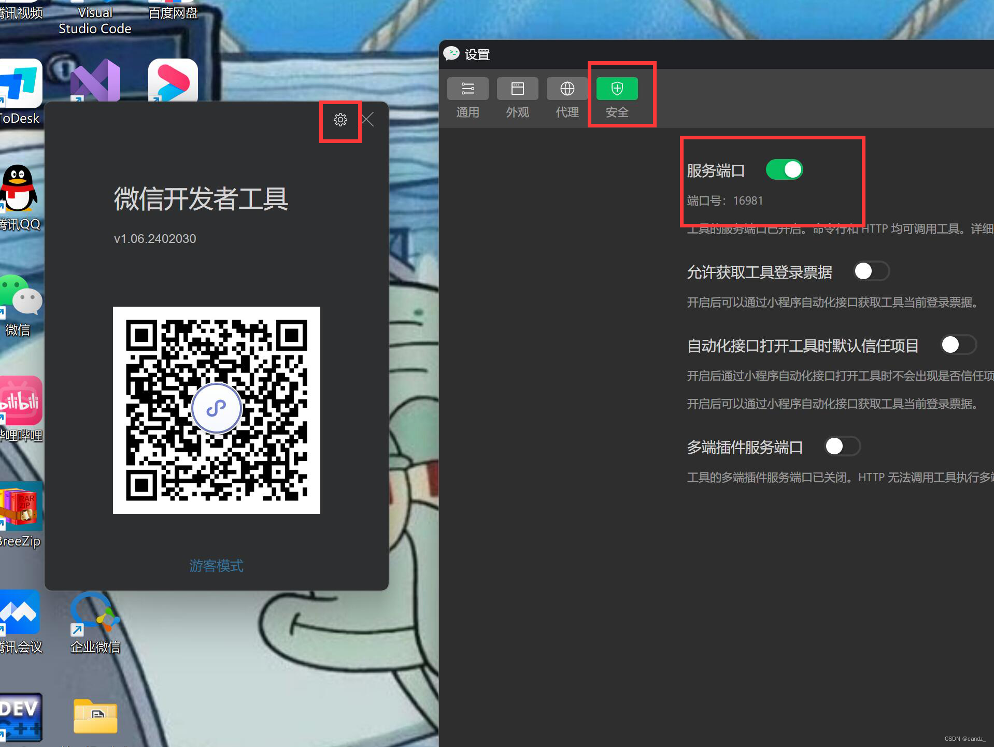
Task: Toggle the 服务端口 service port switch
Action: click(x=785, y=170)
